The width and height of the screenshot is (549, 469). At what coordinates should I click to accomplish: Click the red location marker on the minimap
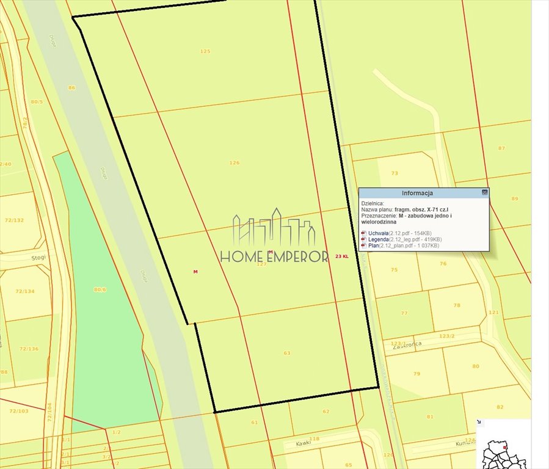(504, 448)
